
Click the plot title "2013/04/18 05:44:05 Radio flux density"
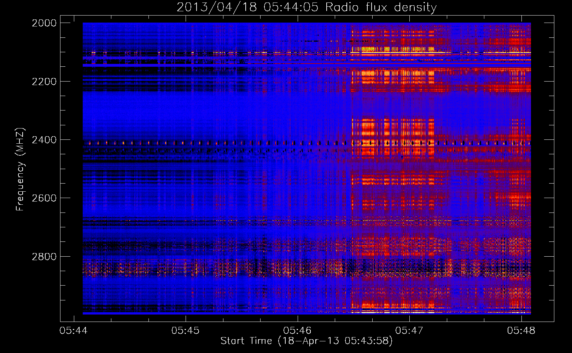307,7
